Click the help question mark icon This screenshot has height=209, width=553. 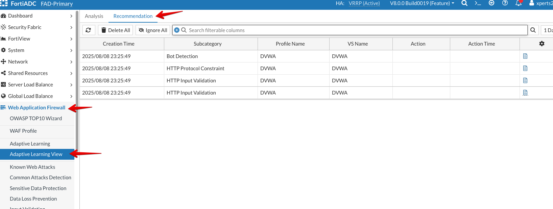click(505, 3)
